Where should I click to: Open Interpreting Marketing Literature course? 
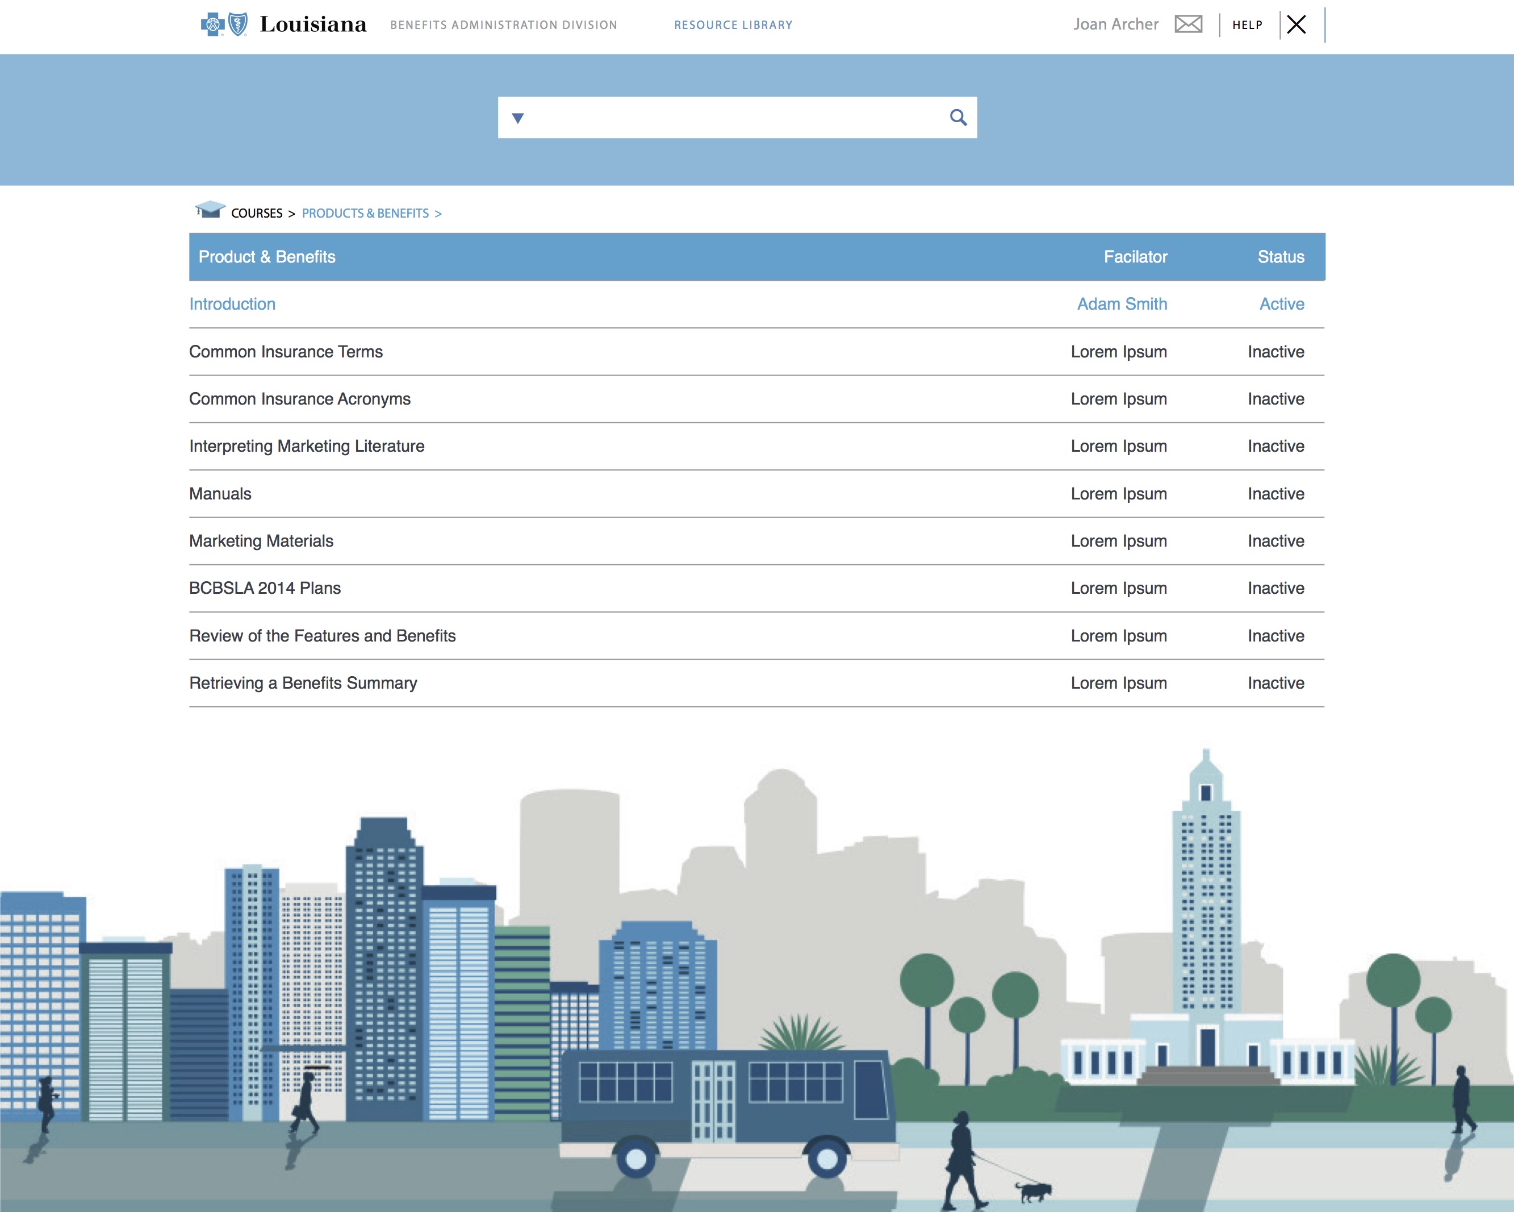tap(307, 446)
